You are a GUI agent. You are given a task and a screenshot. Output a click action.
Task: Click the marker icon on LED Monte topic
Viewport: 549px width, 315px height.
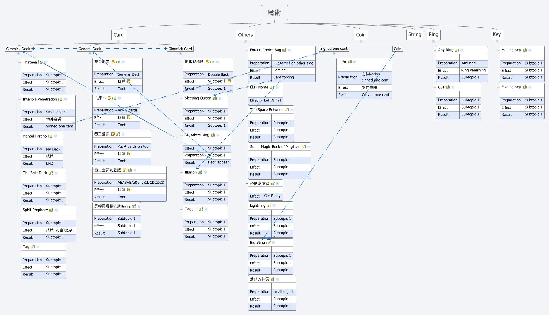(x=272, y=87)
